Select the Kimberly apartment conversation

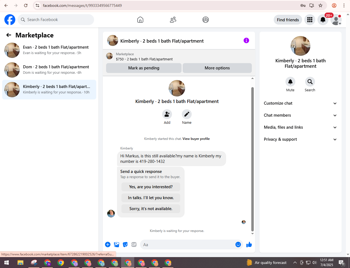coord(49,90)
